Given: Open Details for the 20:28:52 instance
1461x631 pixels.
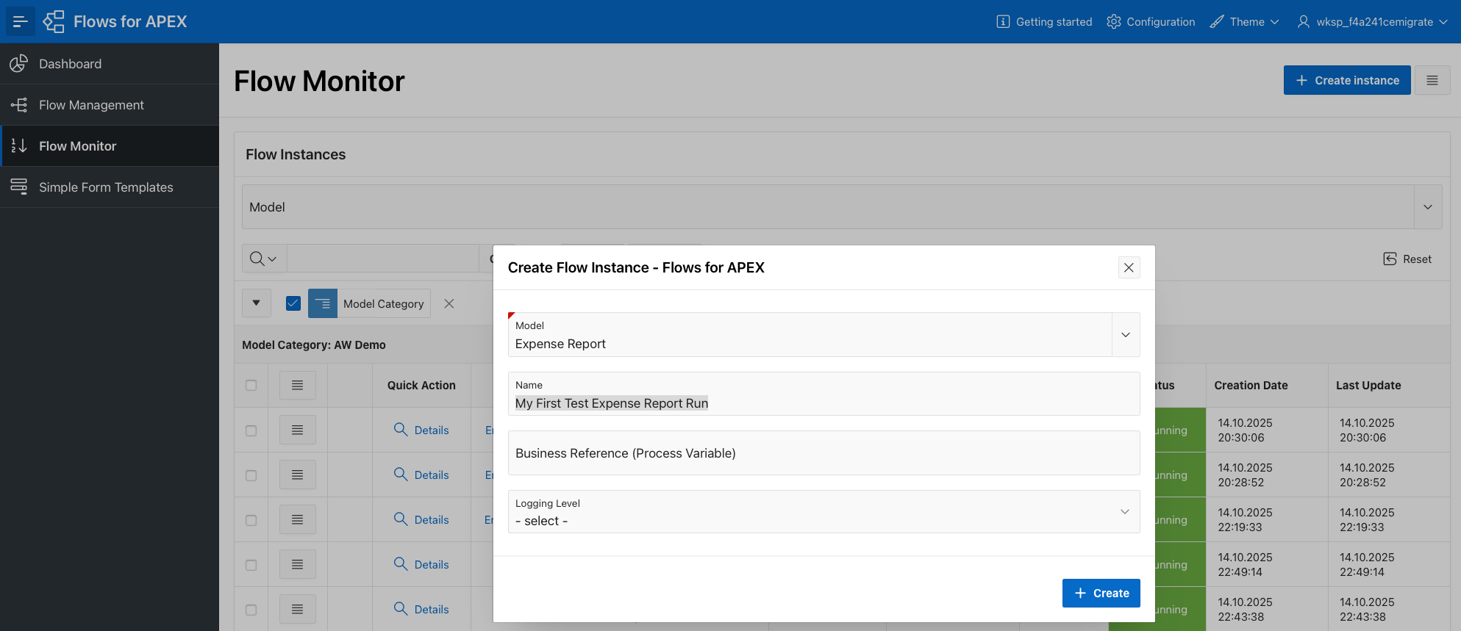Looking at the screenshot, I should click(x=421, y=475).
